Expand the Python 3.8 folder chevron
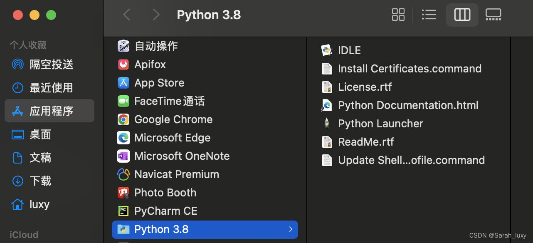 (x=291, y=229)
